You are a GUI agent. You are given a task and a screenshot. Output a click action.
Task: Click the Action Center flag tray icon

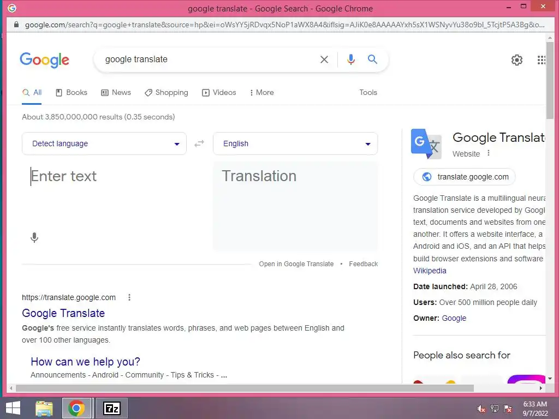[508, 409]
